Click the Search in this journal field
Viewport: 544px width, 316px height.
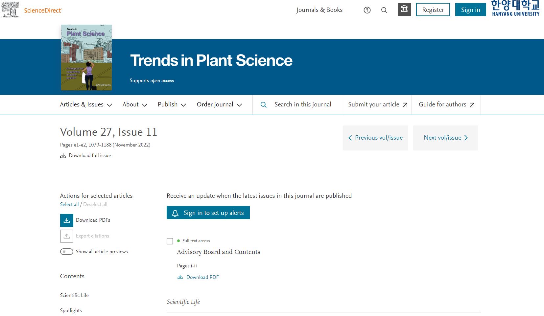[x=303, y=105]
